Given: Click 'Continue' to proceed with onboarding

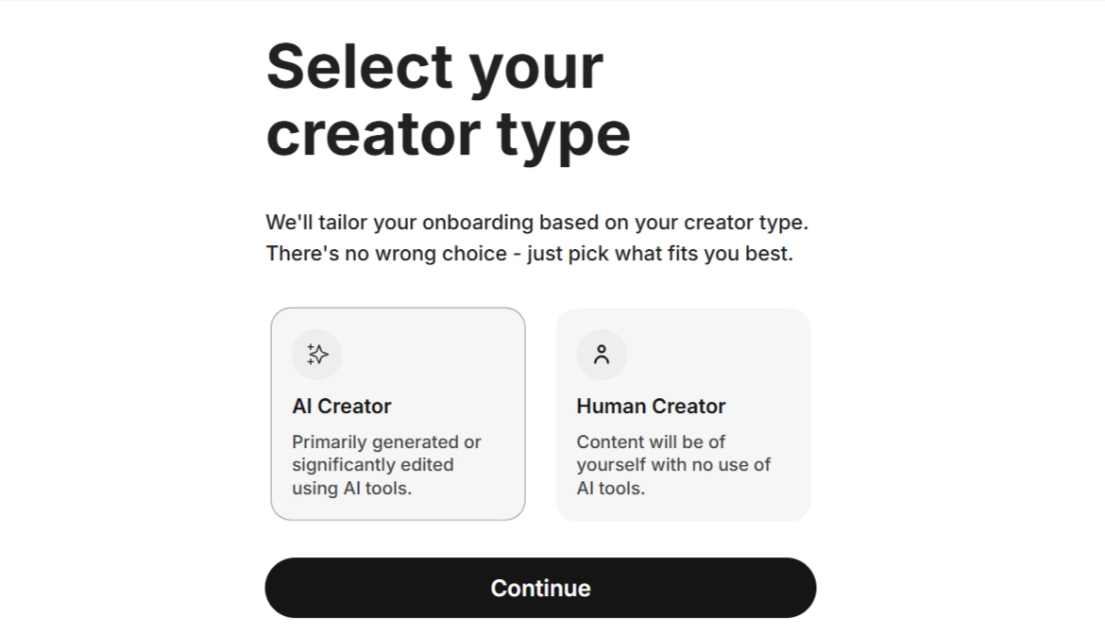Looking at the screenshot, I should pos(540,587).
